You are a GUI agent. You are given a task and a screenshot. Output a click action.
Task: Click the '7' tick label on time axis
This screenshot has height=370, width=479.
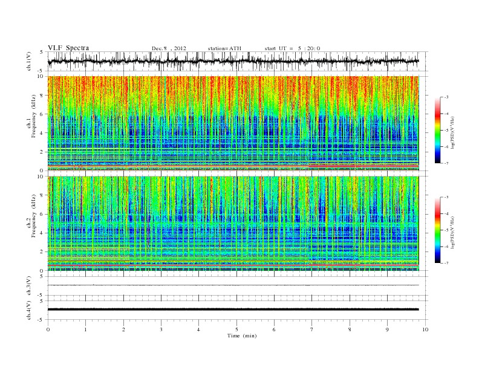tap(312, 329)
